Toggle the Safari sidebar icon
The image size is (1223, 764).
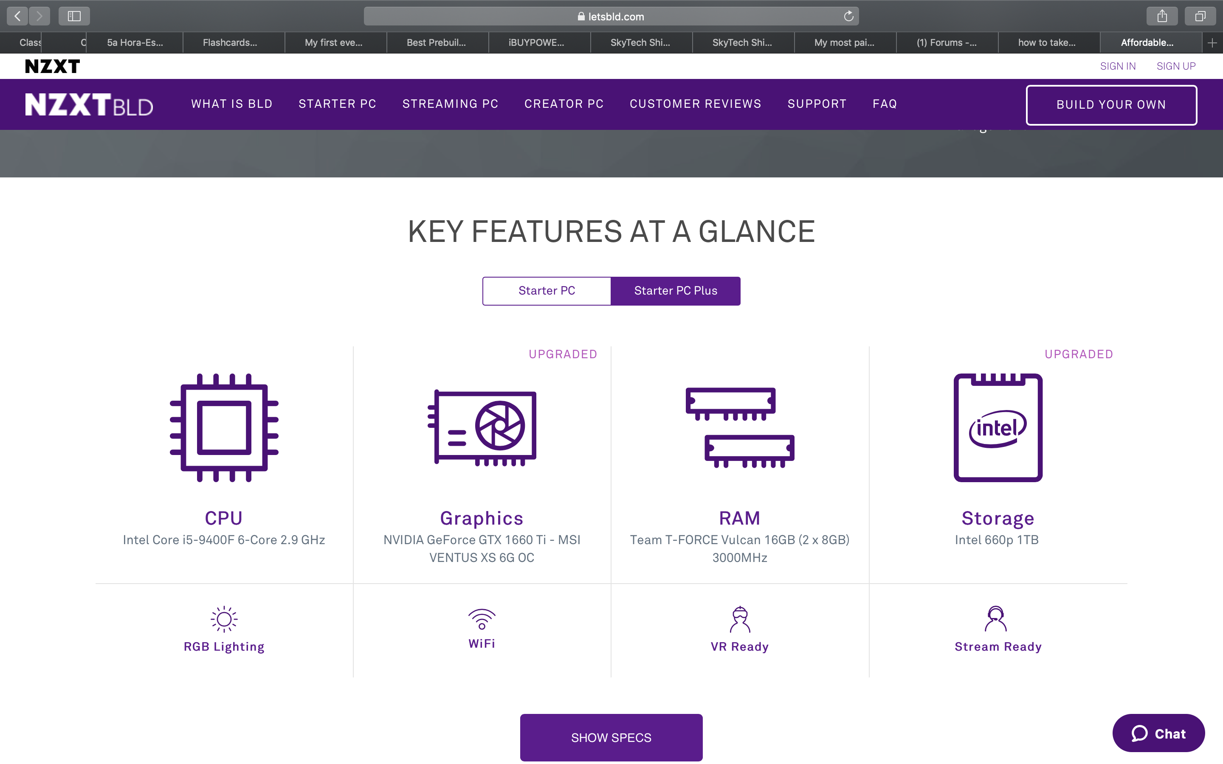click(74, 16)
